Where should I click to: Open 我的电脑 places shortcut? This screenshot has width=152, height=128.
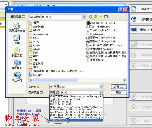pos(17,64)
